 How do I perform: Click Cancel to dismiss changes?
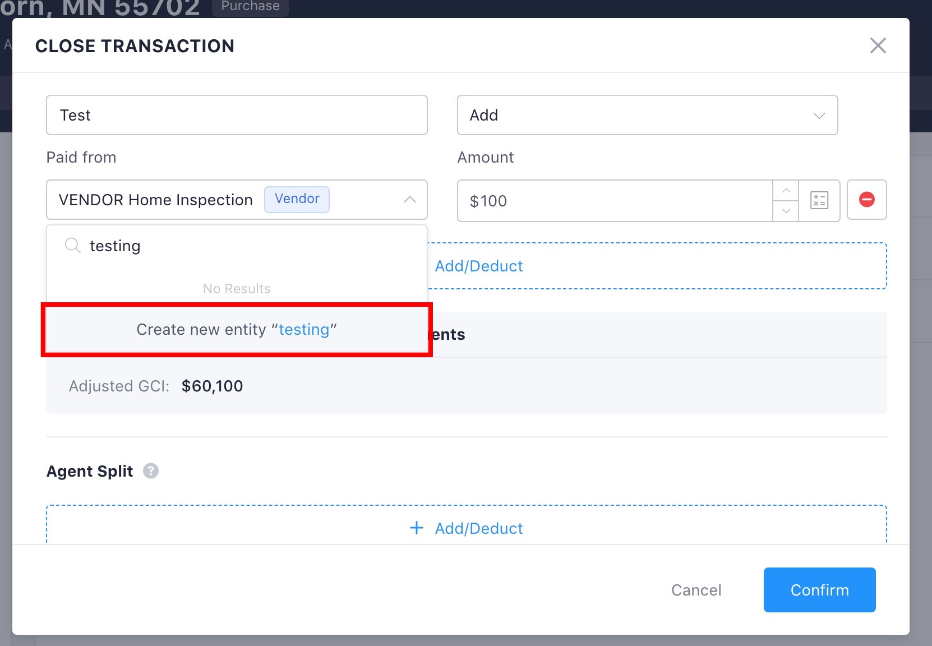click(x=696, y=590)
